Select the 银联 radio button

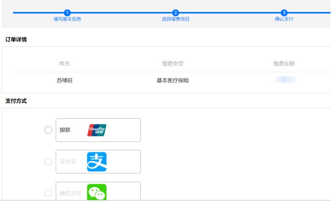[x=48, y=130]
